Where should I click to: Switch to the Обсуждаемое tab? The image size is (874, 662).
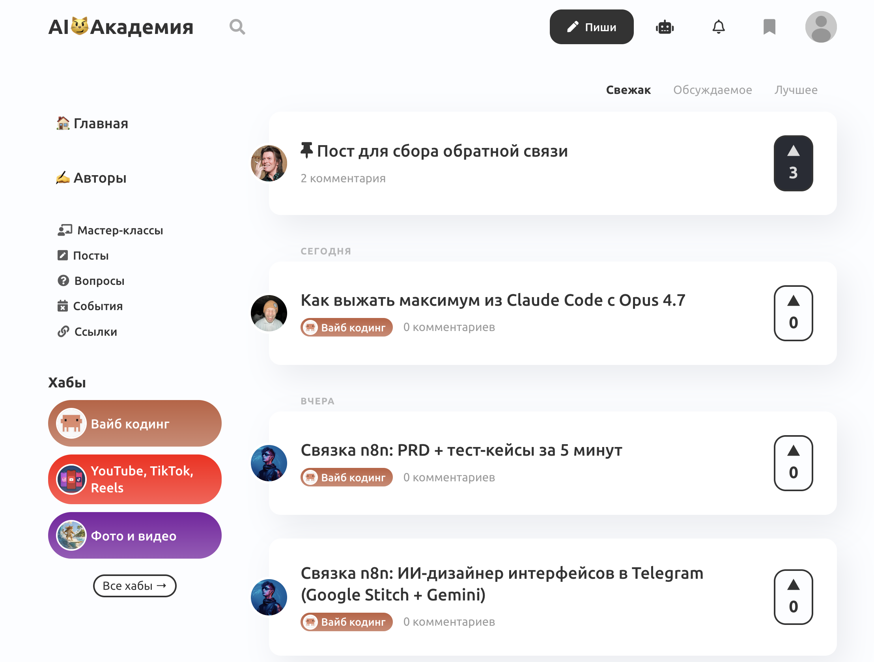(712, 90)
